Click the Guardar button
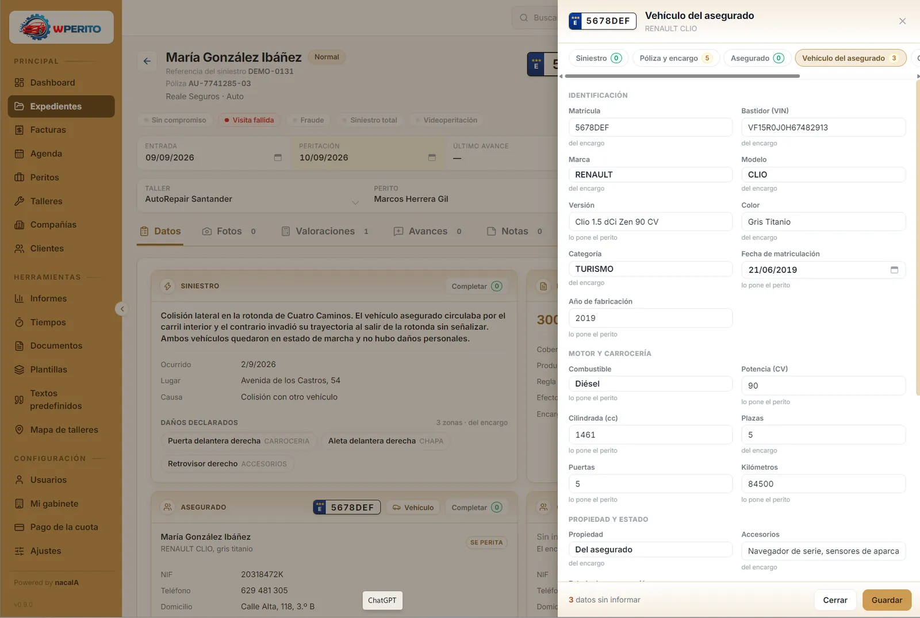Image resolution: width=920 pixels, height=618 pixels. coord(887,600)
